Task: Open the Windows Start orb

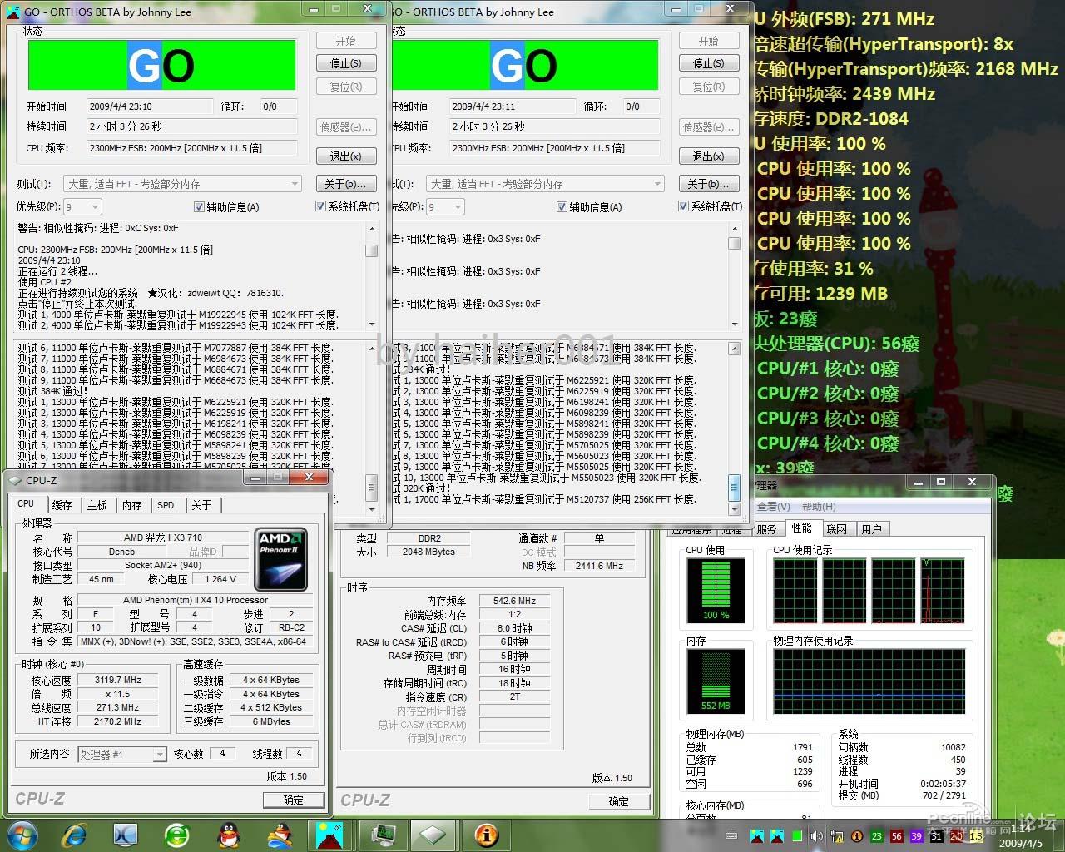Action: coord(22,834)
